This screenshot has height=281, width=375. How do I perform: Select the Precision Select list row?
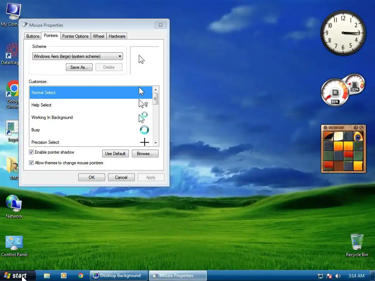click(91, 142)
